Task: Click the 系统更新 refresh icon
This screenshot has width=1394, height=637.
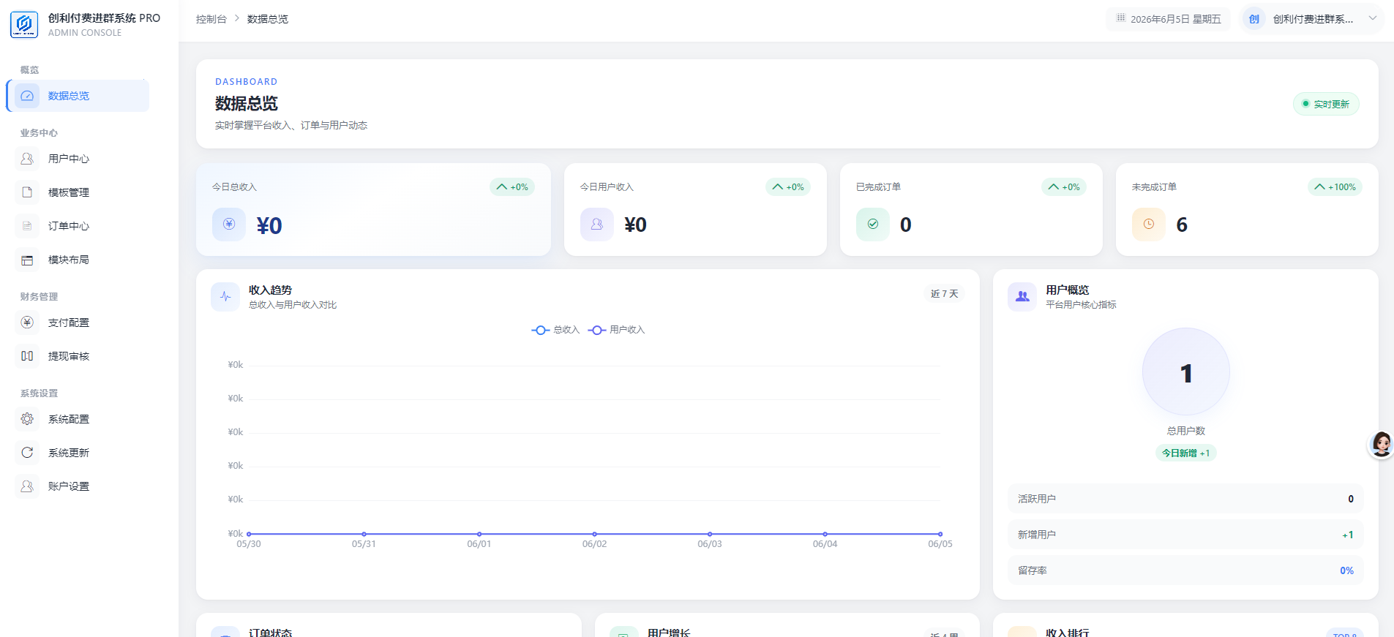Action: click(27, 453)
